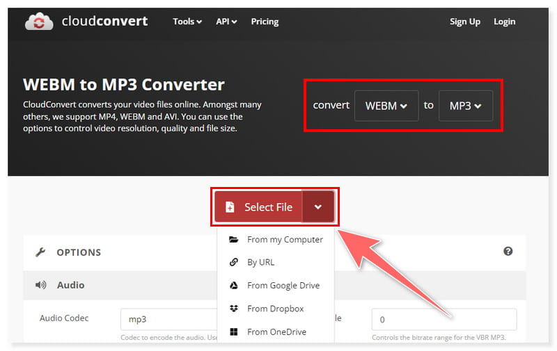This screenshot has height=351, width=557.
Task: Click the Select File button
Action: (258, 206)
